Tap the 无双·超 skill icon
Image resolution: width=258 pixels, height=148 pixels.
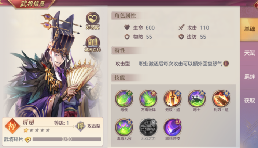click(x=173, y=99)
